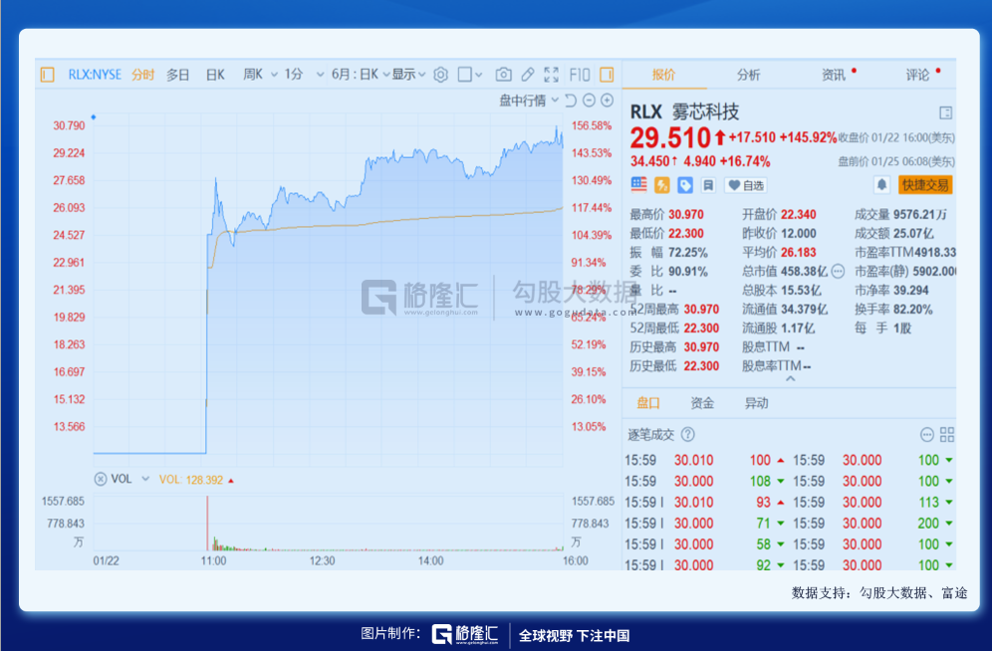Click the 快捷交易 quick trade button
The height and width of the screenshot is (651, 992).
coord(925,184)
